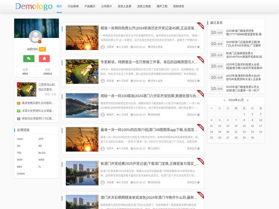Click the news friendly link
This screenshot has height=209, width=279.
coord(20,139)
